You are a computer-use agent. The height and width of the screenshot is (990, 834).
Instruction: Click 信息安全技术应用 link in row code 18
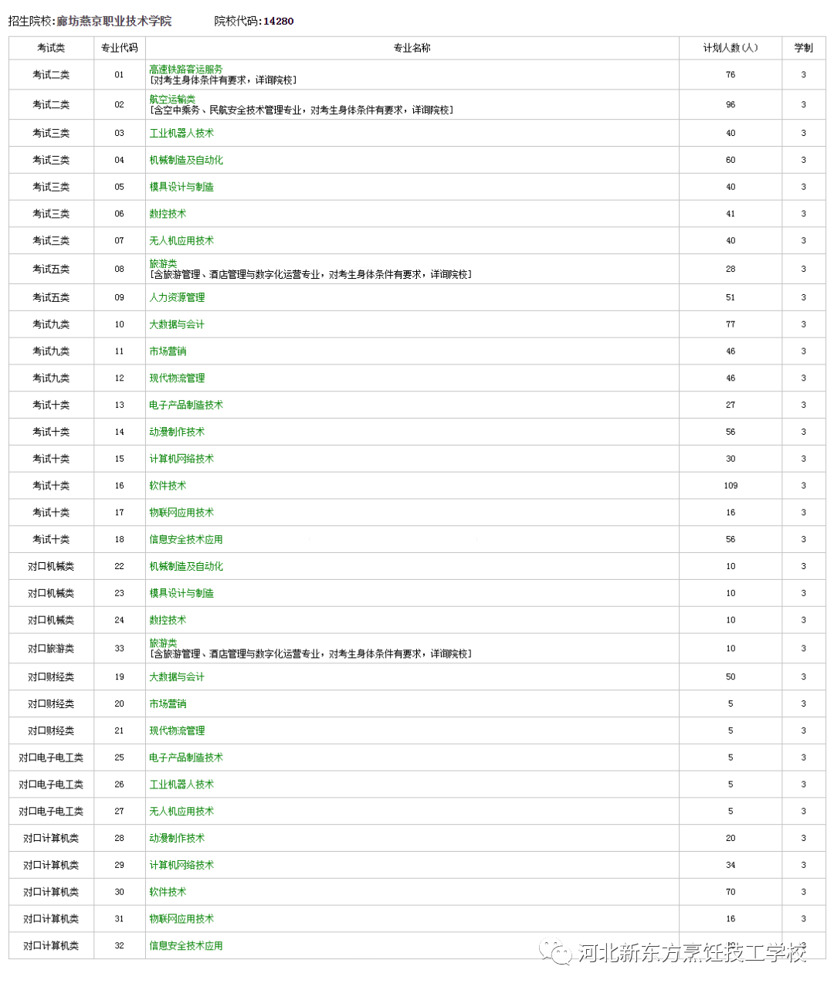[x=186, y=540]
